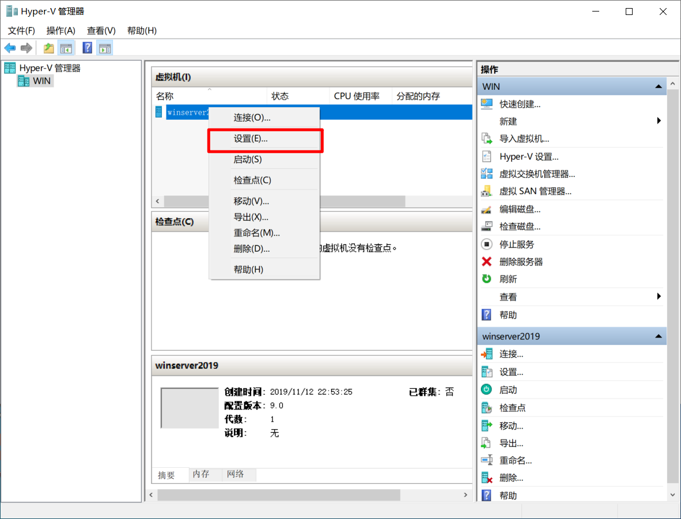Open Virtual Switch Manager (虚拟交换机管理器)
The height and width of the screenshot is (519, 681).
536,174
